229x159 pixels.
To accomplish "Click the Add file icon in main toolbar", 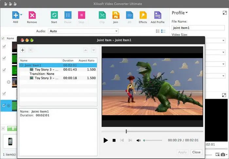I will pos(16,15).
